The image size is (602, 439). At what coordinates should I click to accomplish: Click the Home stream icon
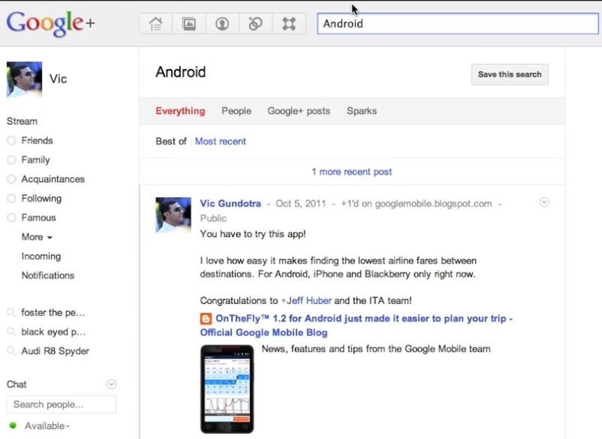156,24
